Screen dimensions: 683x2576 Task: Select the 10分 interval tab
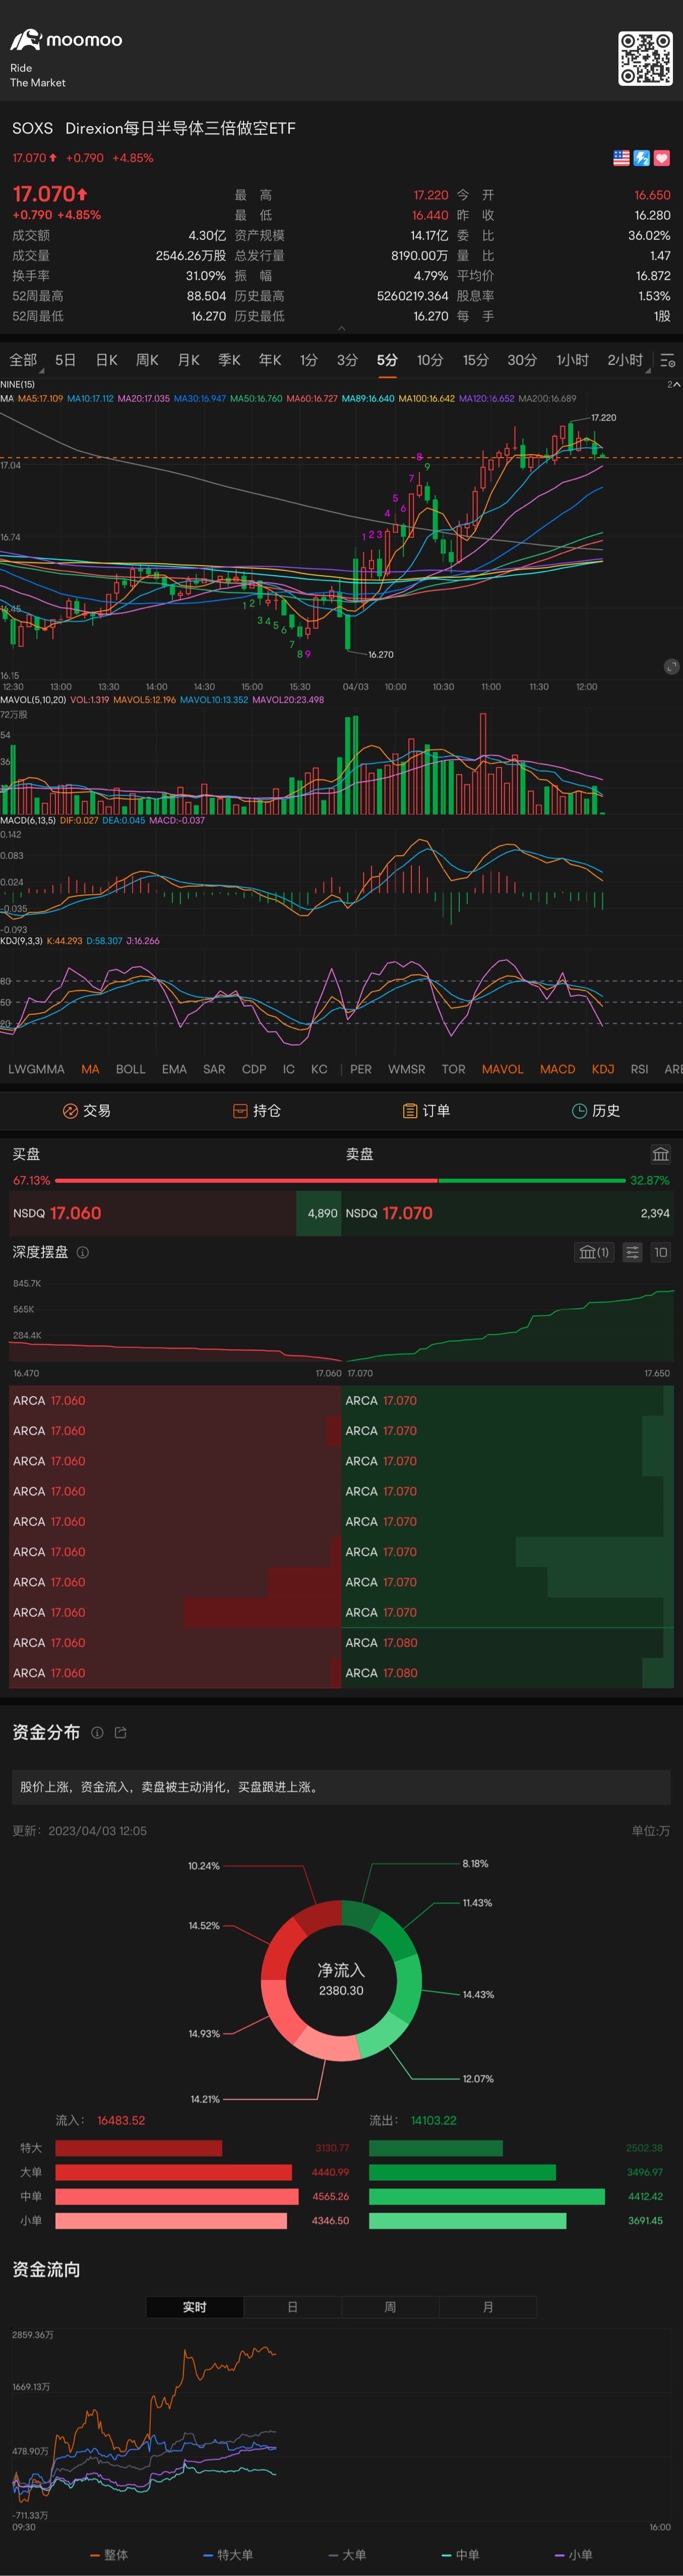coord(430,360)
